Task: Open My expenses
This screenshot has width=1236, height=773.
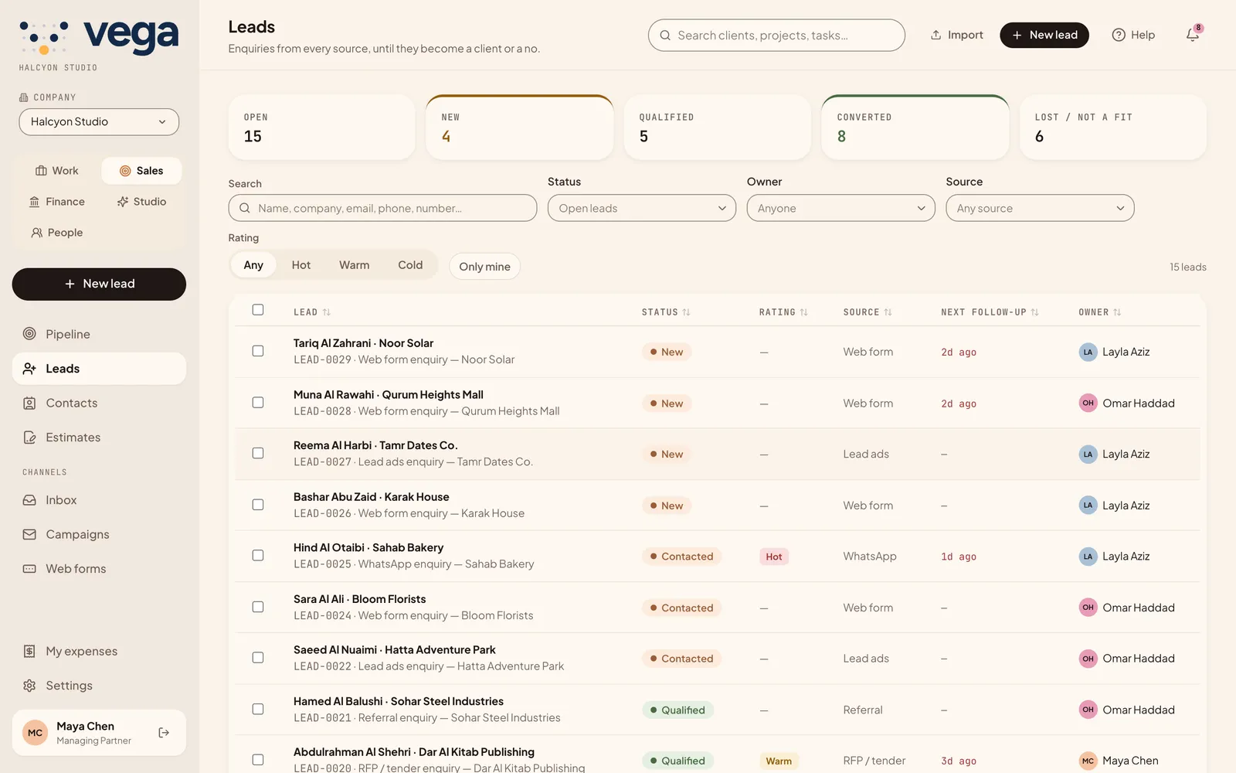Action: point(99,651)
